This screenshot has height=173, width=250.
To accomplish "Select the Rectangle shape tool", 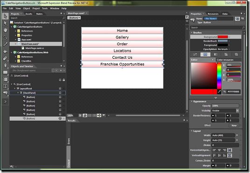I will pos(5,72).
